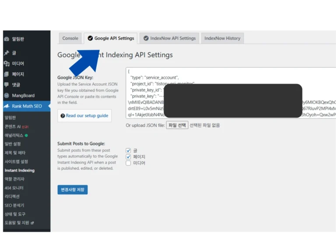Click the Rank Math SEO chart icon
Viewport: 336px width, 252px height.
pos(7,106)
